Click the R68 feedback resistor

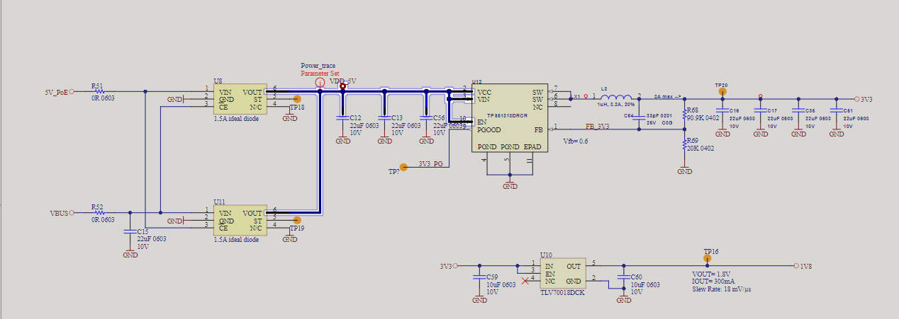click(x=685, y=114)
